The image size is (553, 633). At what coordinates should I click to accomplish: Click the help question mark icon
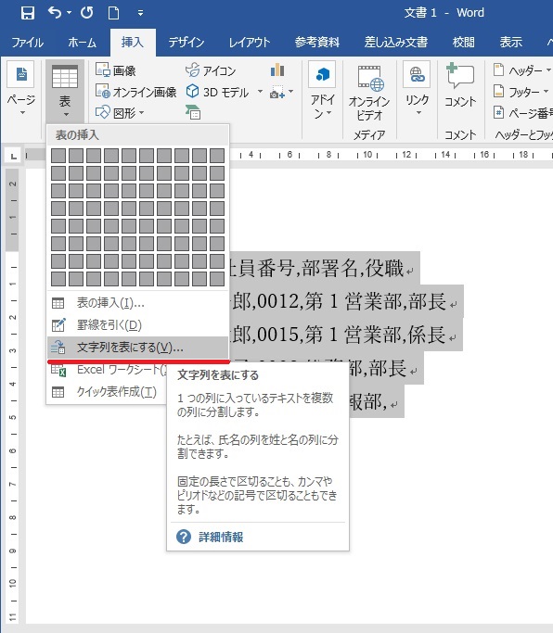tap(184, 537)
